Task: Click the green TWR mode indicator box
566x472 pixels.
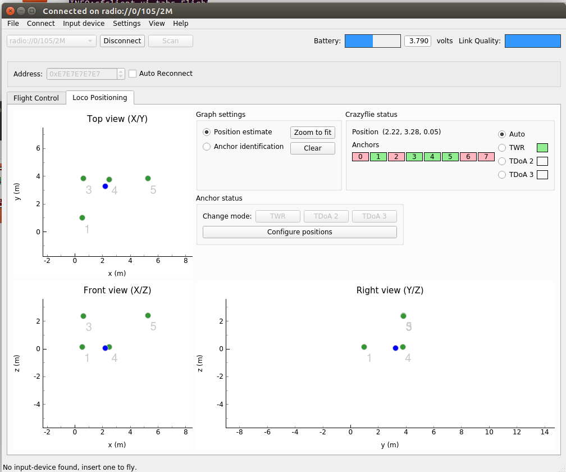Action: point(542,148)
